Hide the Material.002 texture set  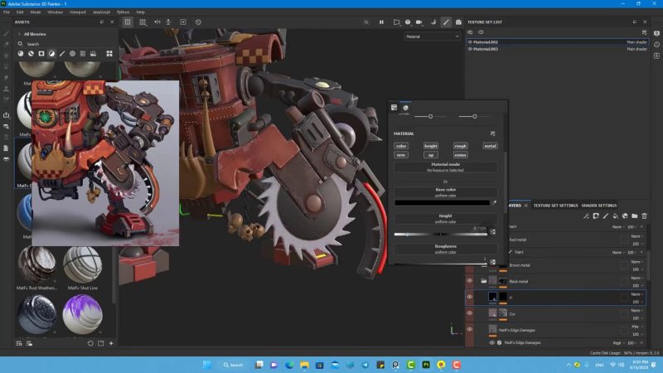coord(471,41)
